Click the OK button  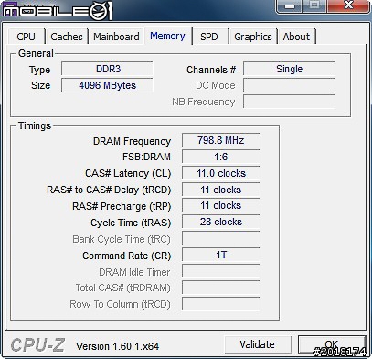coord(332,344)
